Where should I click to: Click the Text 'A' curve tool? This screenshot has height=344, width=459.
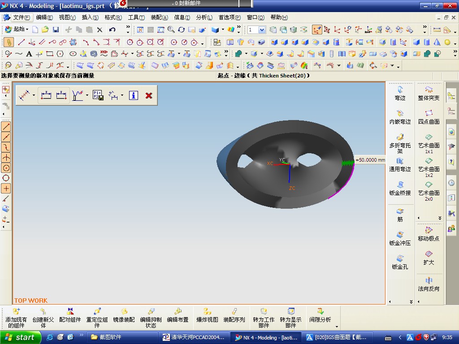pyautogui.click(x=29, y=54)
